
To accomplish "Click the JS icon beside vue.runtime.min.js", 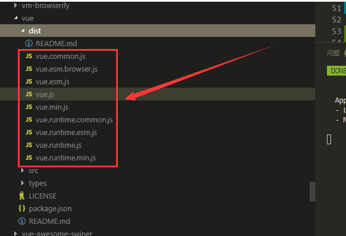I will click(x=29, y=158).
